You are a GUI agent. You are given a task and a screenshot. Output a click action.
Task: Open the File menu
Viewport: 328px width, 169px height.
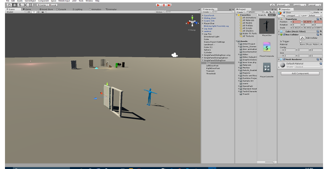point(8,1)
